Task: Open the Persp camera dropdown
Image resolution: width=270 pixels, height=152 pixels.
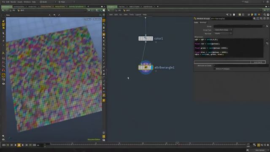Action: point(88,19)
